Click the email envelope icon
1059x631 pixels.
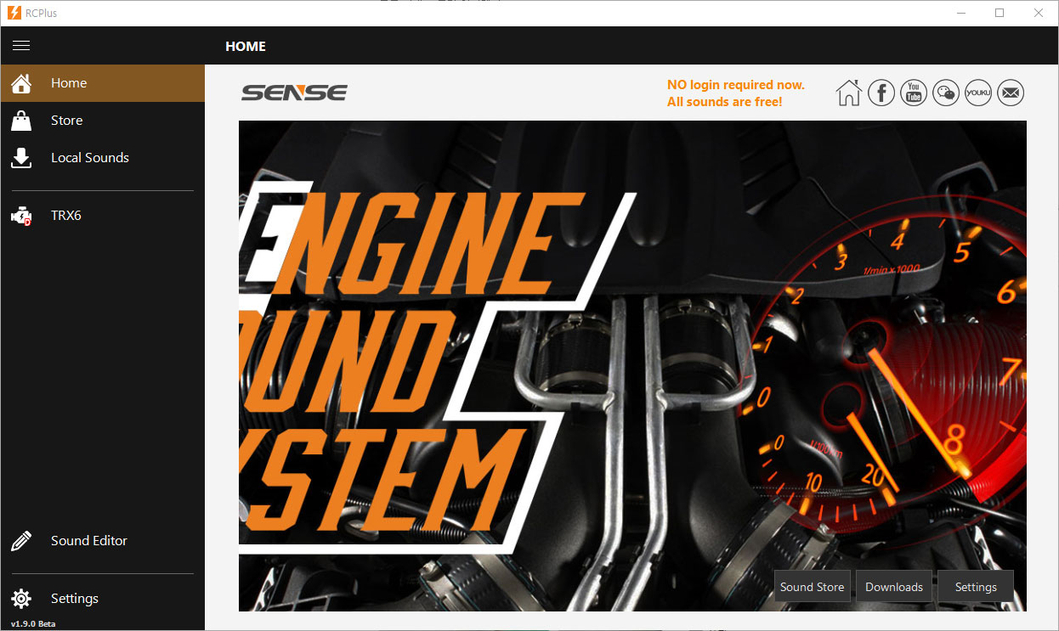coord(1011,93)
